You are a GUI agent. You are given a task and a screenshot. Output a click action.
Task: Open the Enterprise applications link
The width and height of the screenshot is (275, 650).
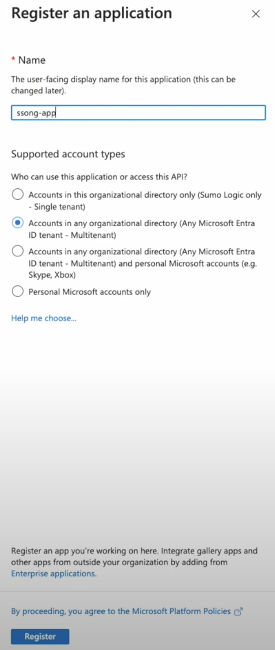[53, 574]
